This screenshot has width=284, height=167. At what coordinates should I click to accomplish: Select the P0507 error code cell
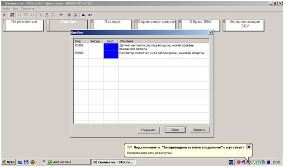point(81,55)
